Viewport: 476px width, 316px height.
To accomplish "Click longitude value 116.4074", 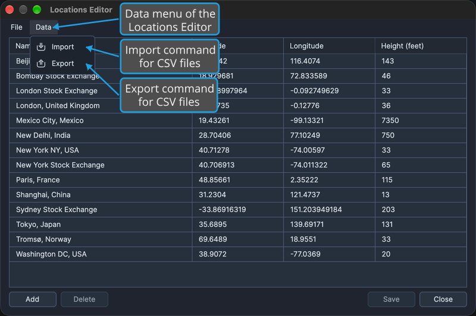I will point(305,61).
